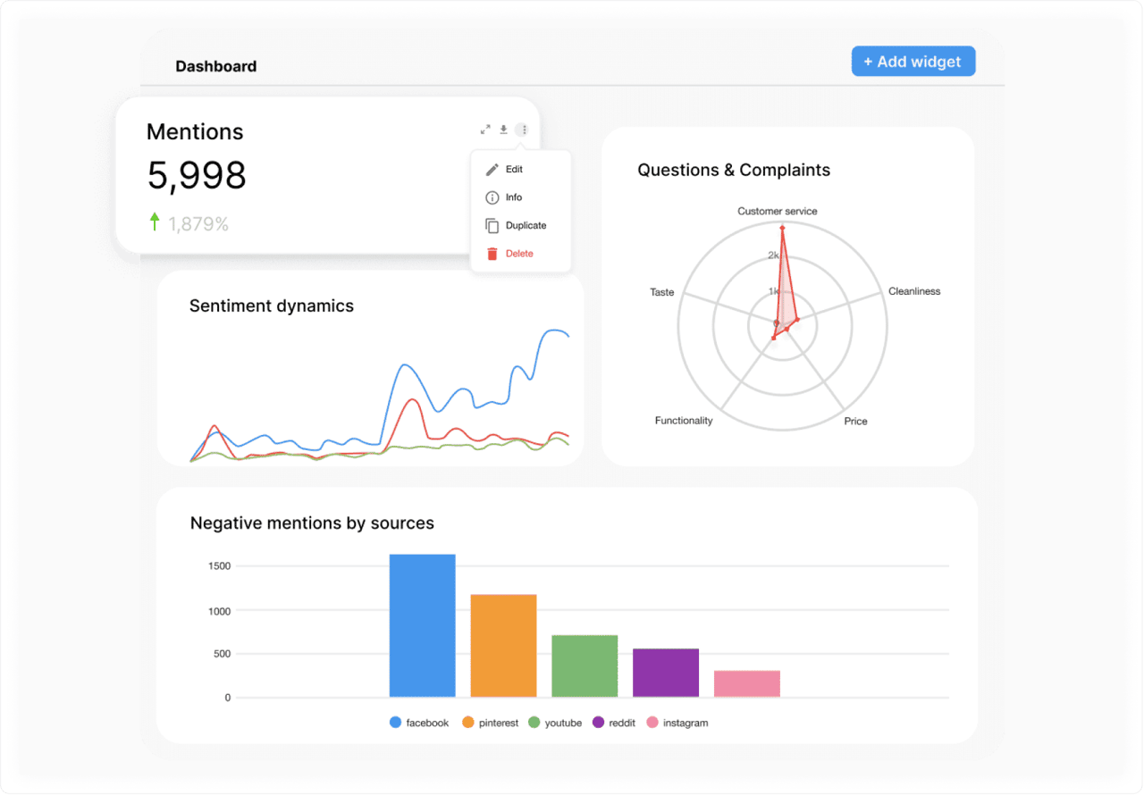Click the tallest facebook bar in the chart
1144x795 pixels.
[421, 625]
